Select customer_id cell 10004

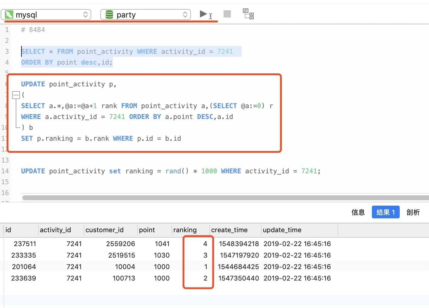pos(125,267)
